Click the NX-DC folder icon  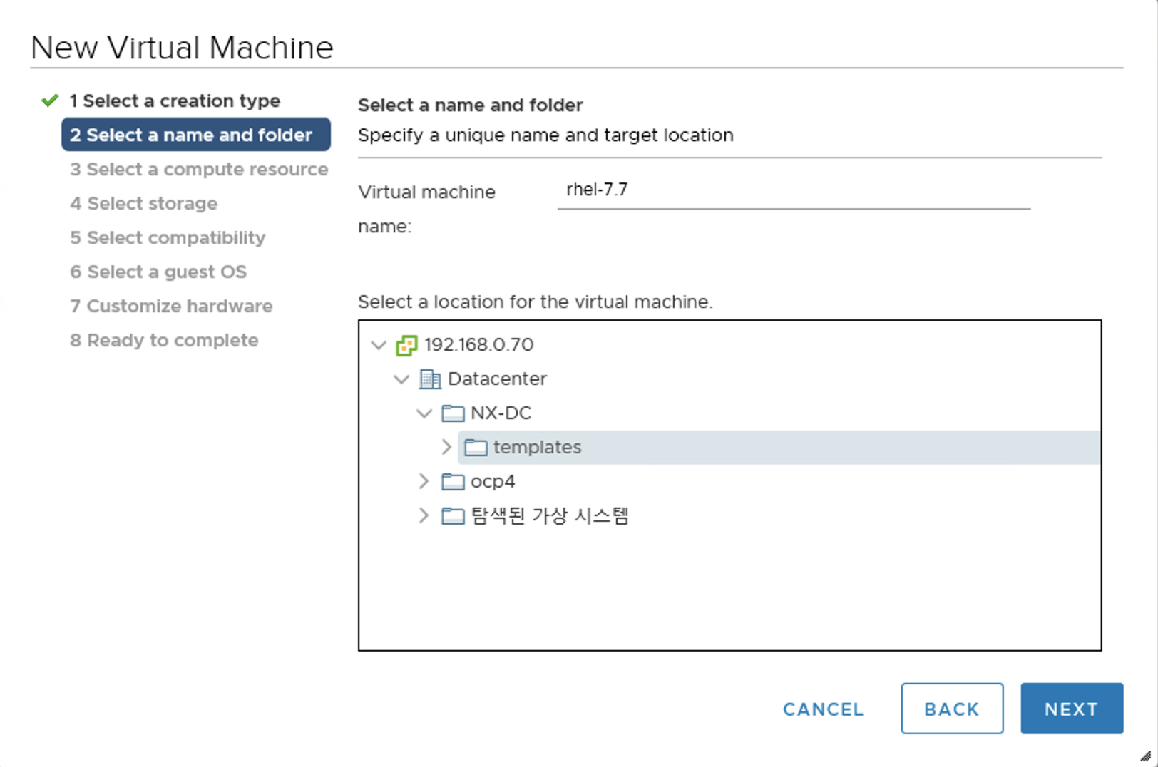tap(453, 413)
